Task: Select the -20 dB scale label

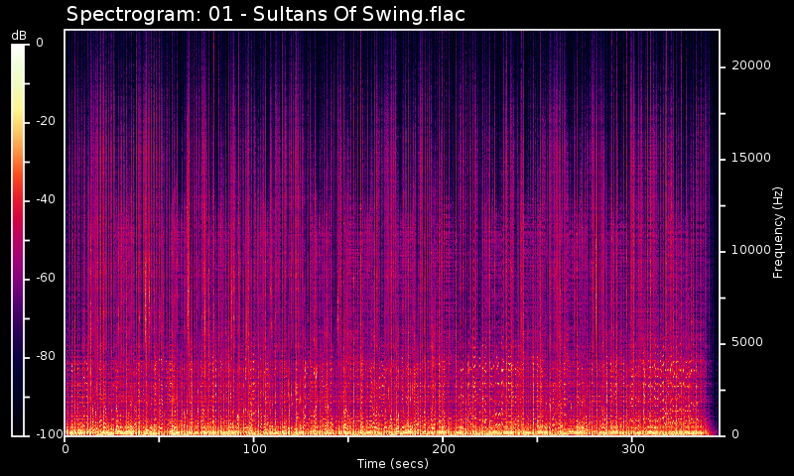Action: coord(47,121)
